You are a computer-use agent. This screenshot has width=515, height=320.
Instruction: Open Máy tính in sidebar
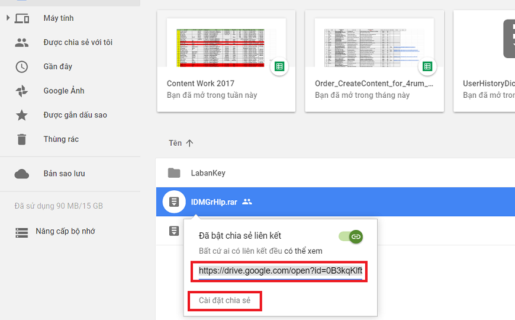(x=59, y=18)
